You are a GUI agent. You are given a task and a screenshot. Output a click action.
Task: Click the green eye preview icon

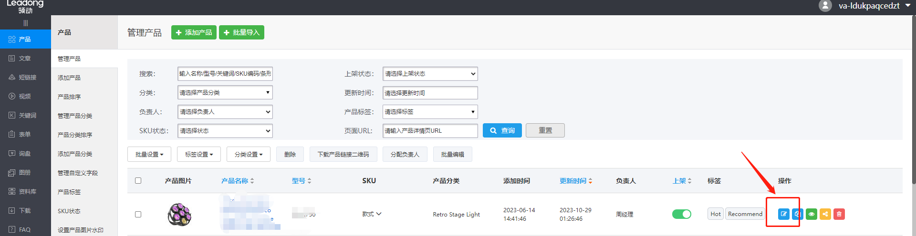point(811,214)
